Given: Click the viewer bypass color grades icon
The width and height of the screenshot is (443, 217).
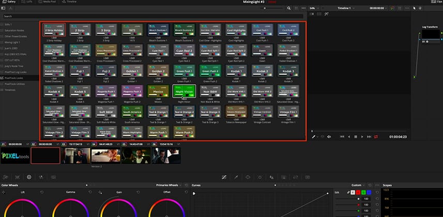Looking at the screenshot, I should coord(392,8).
